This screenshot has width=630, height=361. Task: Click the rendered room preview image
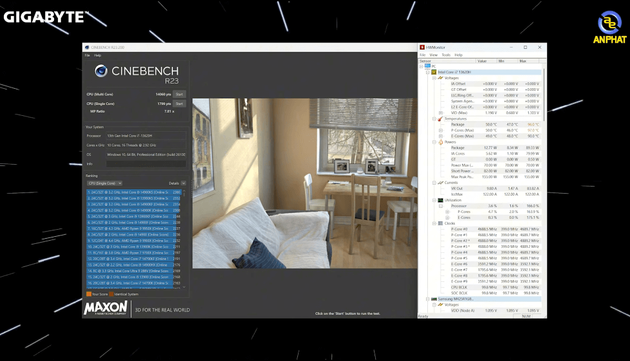304,183
